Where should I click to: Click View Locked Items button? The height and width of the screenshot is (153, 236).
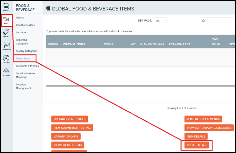click(68, 145)
